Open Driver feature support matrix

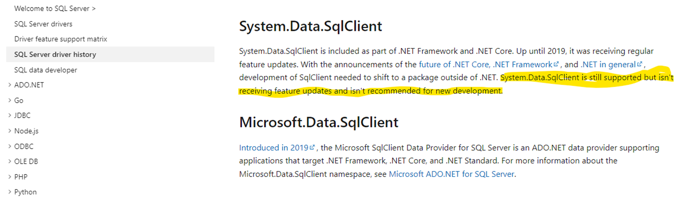click(x=60, y=39)
